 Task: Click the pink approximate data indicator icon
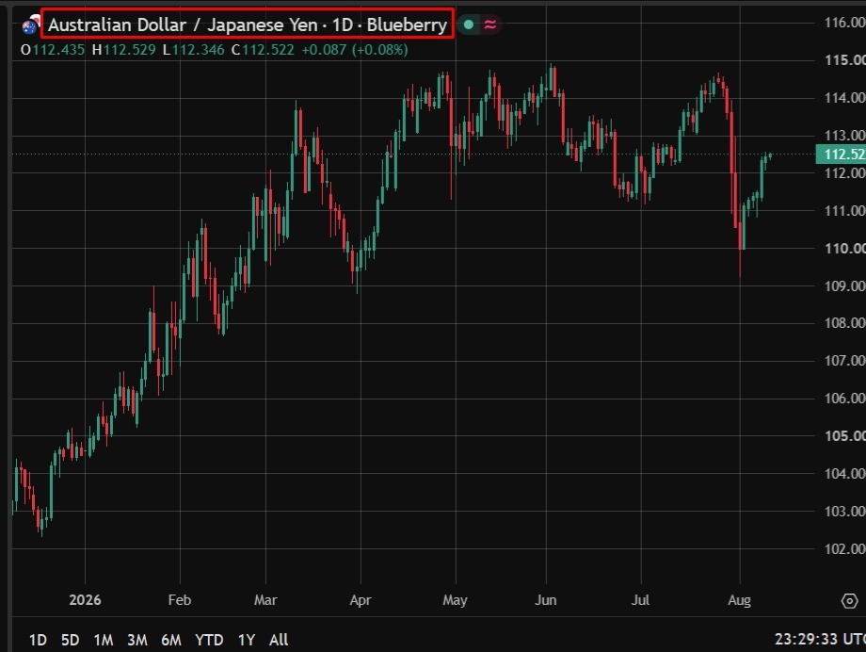[x=489, y=24]
